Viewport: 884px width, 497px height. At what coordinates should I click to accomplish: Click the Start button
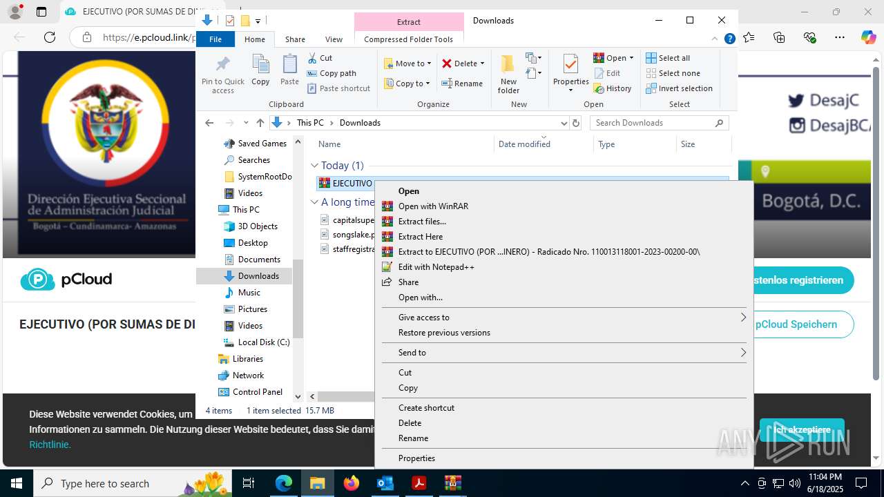[x=17, y=483]
